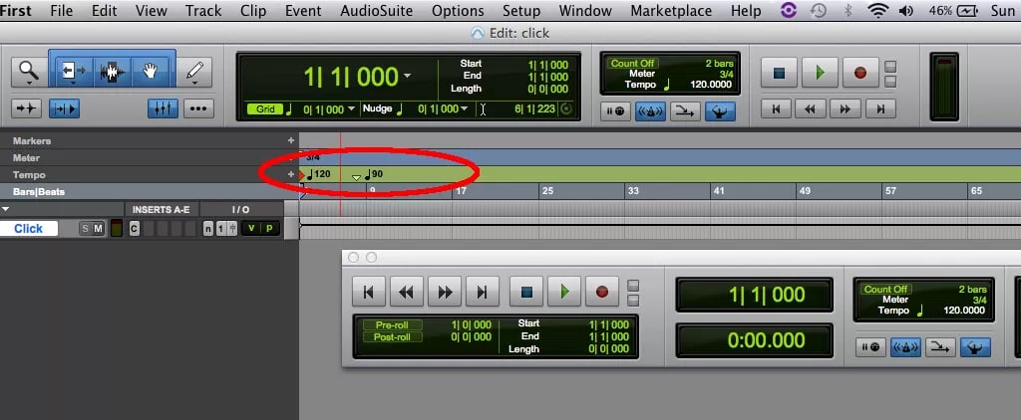
Task: Toggle the Metronome click in Edit window
Action: click(650, 111)
